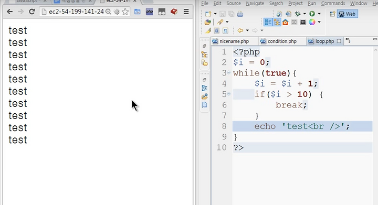
Task: Go back in the Chrome browser
Action: [x=9, y=12]
